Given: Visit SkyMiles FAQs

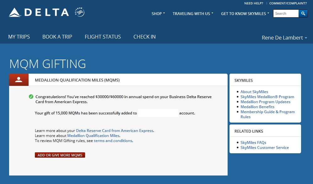Looking at the screenshot, I should (x=253, y=142).
